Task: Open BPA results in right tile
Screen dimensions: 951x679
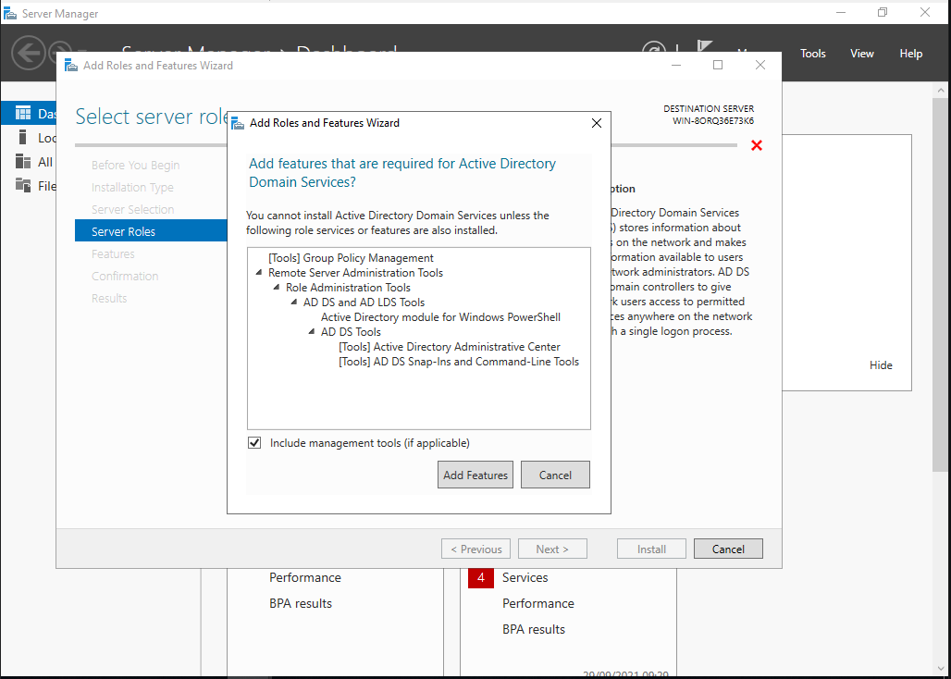Action: click(533, 629)
